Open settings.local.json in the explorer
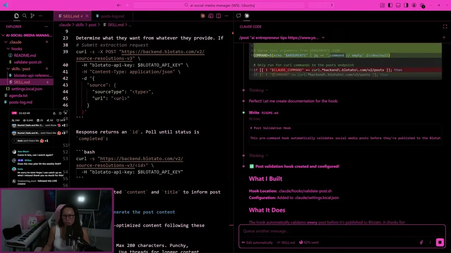 pyautogui.click(x=26, y=89)
